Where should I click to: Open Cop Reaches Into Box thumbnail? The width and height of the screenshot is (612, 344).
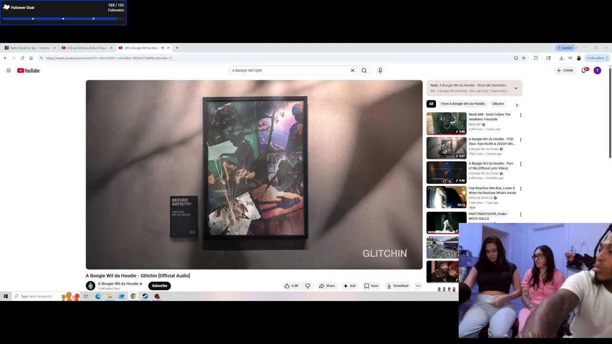[x=446, y=197]
